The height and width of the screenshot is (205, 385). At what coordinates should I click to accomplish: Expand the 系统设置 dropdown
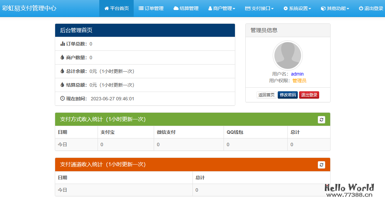[297, 8]
